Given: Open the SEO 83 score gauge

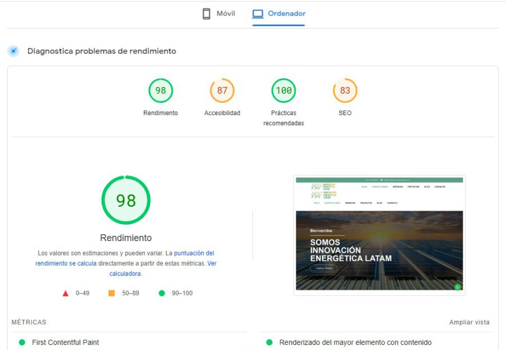Looking at the screenshot, I should pyautogui.click(x=345, y=90).
